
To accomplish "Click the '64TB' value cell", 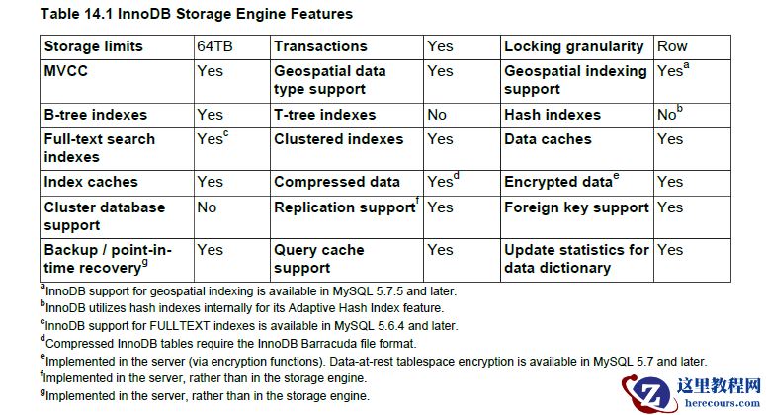I will [215, 46].
